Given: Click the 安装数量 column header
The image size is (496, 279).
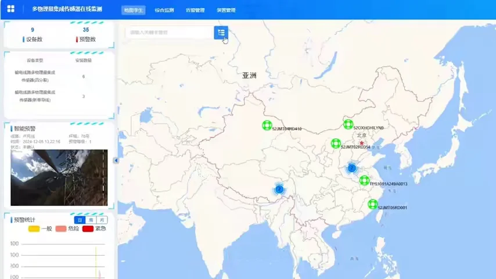Looking at the screenshot, I should click(x=84, y=60).
